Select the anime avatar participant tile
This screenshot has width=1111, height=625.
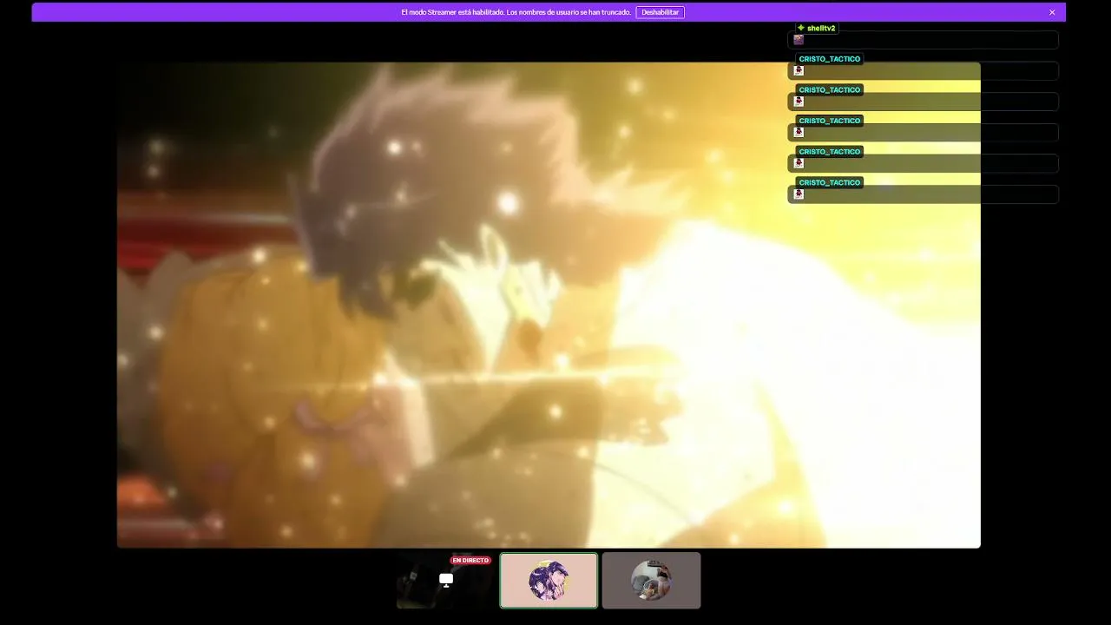pyautogui.click(x=549, y=581)
